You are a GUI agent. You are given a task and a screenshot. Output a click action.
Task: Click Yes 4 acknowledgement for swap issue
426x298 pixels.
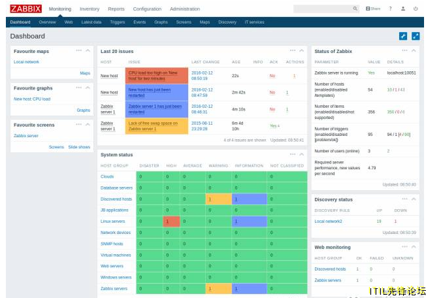click(x=274, y=125)
